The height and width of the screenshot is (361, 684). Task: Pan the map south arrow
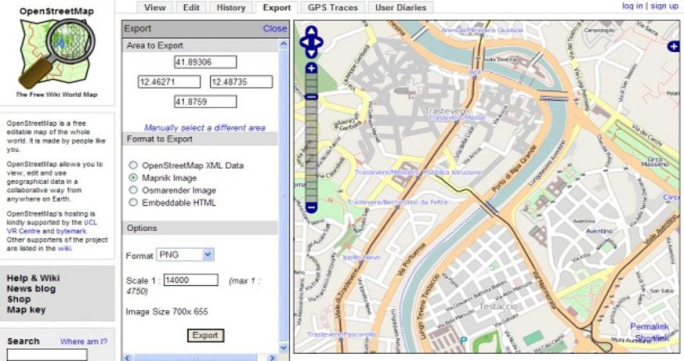pos(311,53)
